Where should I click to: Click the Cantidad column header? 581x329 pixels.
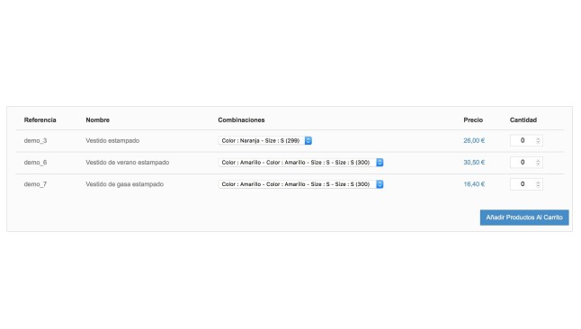tap(523, 120)
